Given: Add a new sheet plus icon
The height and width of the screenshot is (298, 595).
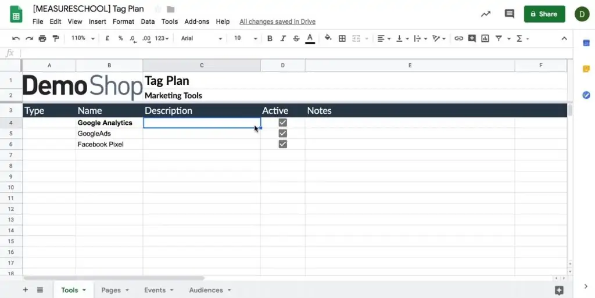Looking at the screenshot, I should 26,290.
